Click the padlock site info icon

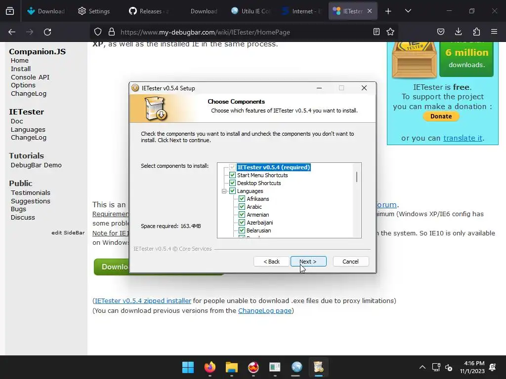(112, 32)
